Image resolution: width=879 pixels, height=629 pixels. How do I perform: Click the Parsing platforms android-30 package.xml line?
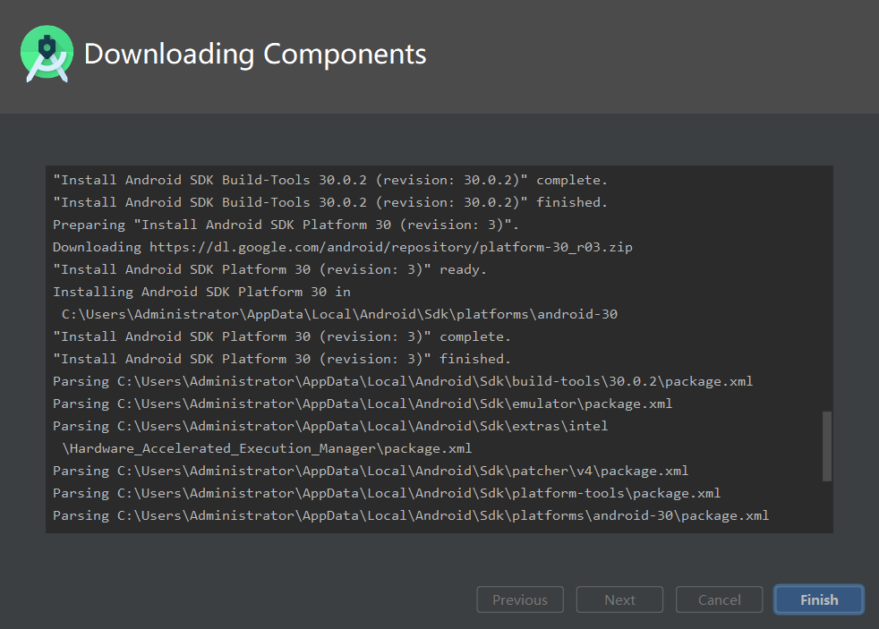coord(410,515)
